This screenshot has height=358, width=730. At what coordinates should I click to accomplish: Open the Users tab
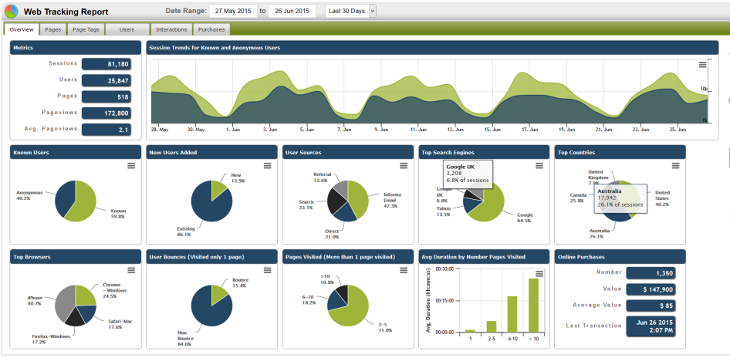point(127,29)
